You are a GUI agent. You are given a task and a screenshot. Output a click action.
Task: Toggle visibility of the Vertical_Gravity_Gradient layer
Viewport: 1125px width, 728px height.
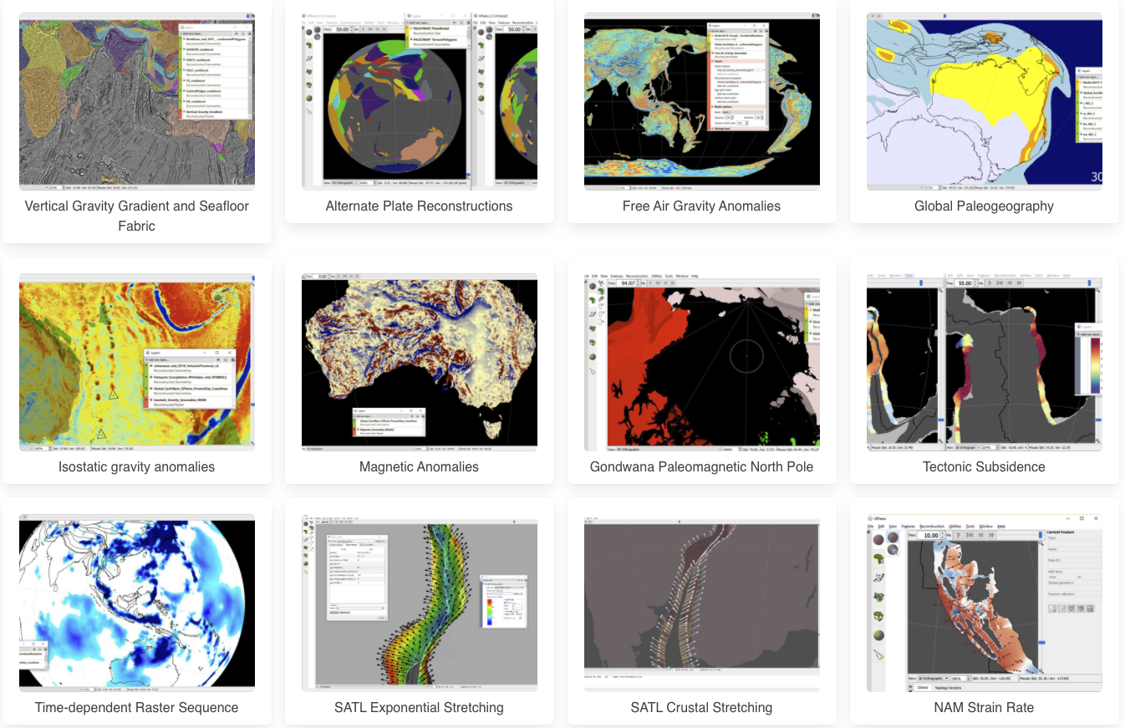181,111
